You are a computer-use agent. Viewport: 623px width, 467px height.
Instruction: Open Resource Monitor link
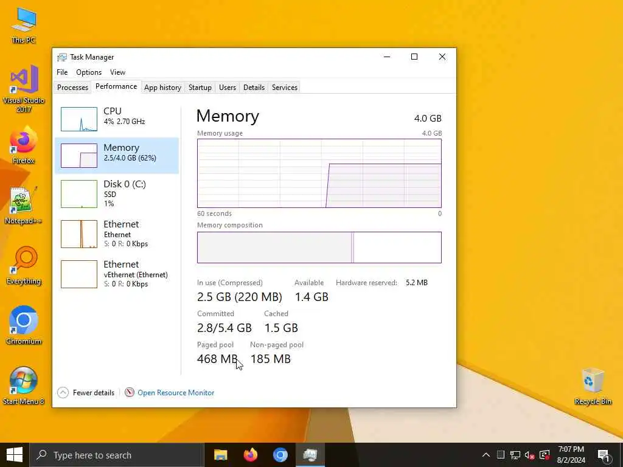176,393
